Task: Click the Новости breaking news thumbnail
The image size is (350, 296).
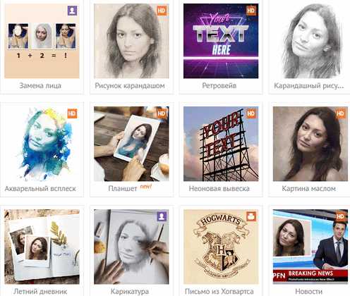Action: pos(310,247)
